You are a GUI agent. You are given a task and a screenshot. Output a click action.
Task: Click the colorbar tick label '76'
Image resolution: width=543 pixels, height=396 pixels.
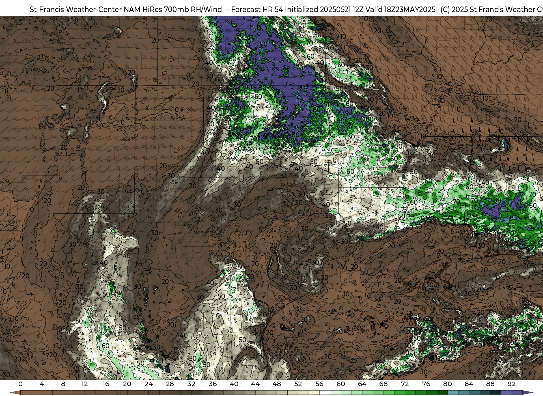click(x=426, y=384)
